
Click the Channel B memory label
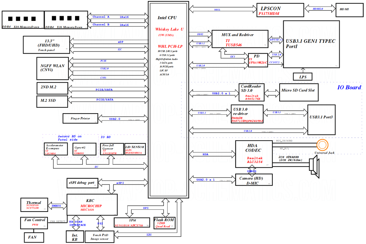(x=101, y=24)
